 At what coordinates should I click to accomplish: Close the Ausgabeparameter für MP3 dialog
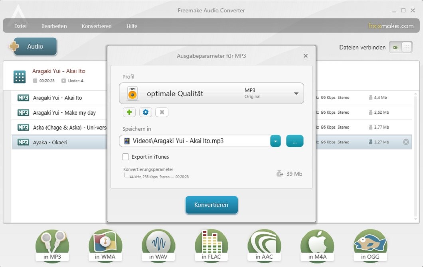tap(305, 56)
